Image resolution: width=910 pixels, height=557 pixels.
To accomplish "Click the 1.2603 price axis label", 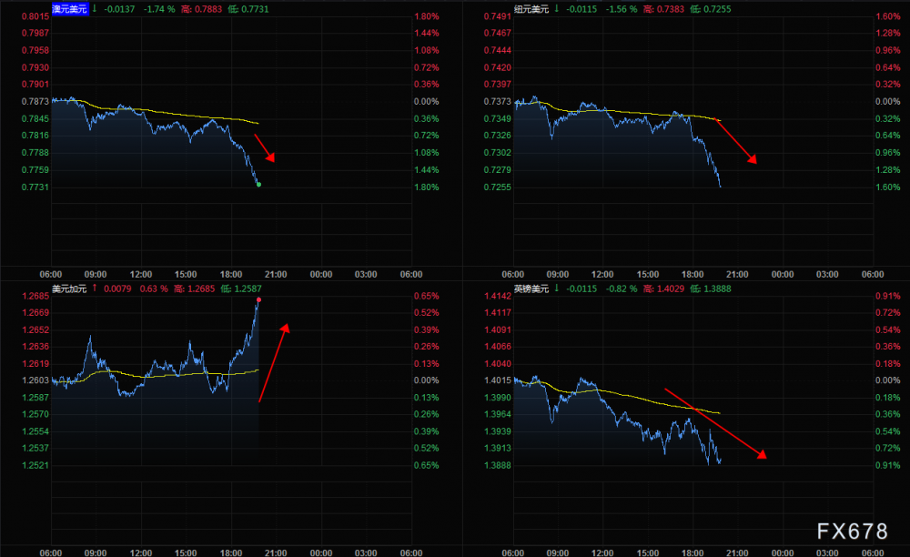I will click(35, 380).
